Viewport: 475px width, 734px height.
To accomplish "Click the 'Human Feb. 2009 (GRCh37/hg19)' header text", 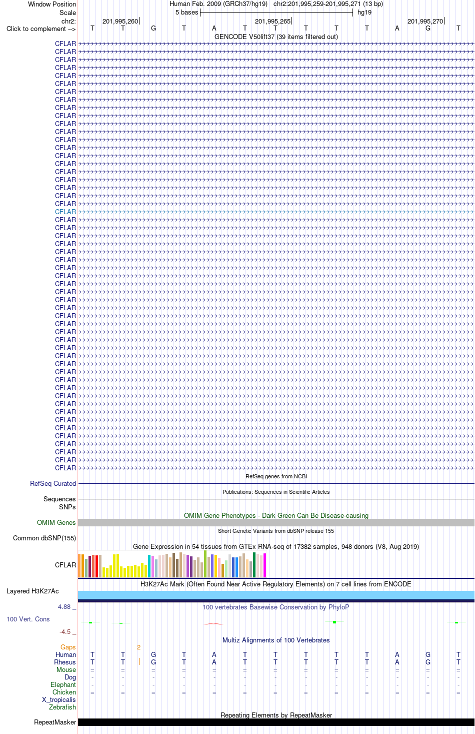I will (218, 4).
